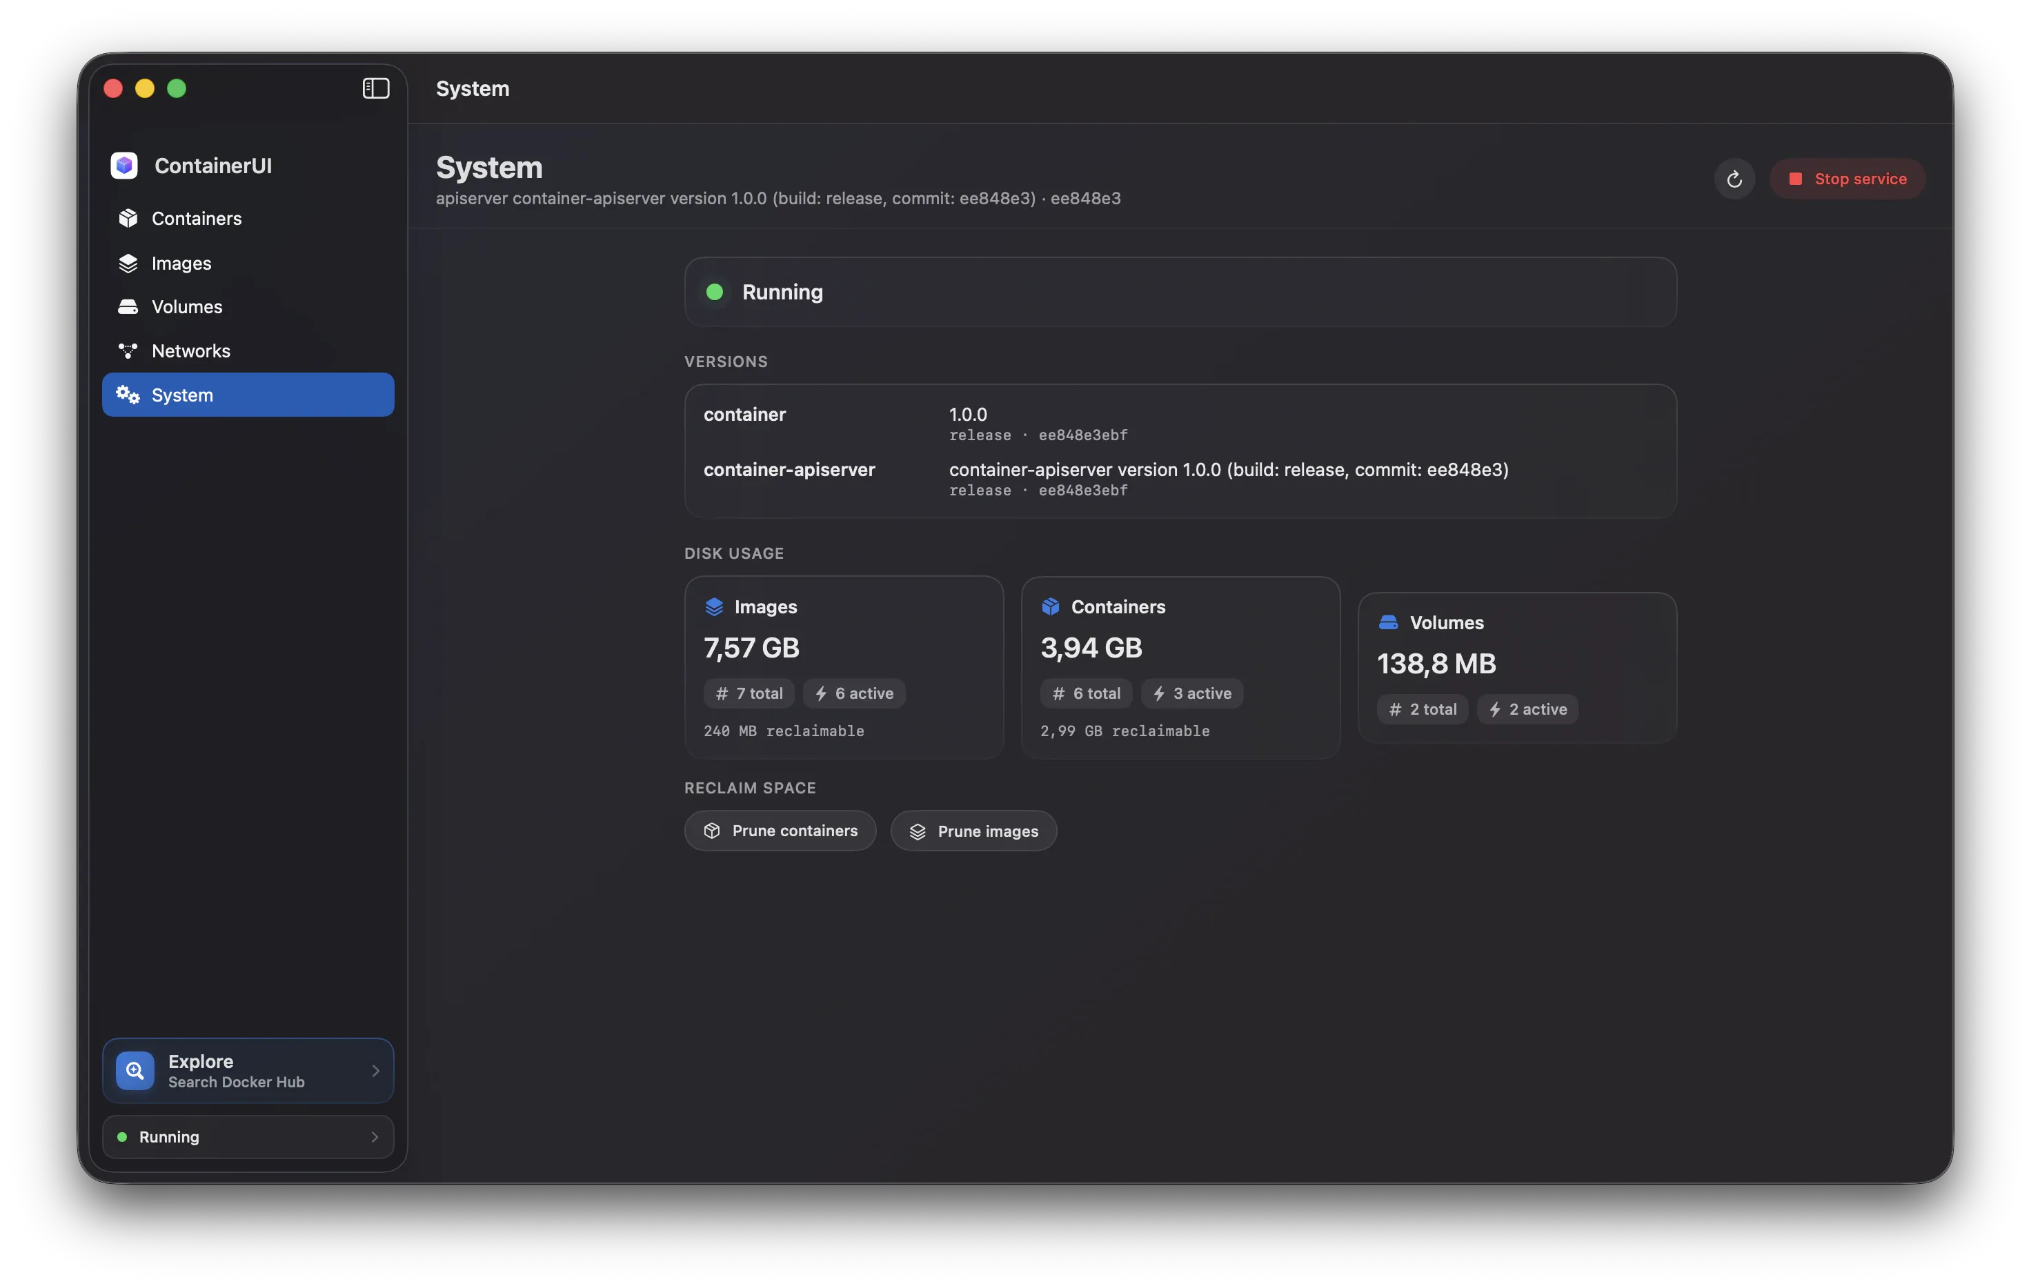Click the bolt icon beside 6 active

click(821, 693)
